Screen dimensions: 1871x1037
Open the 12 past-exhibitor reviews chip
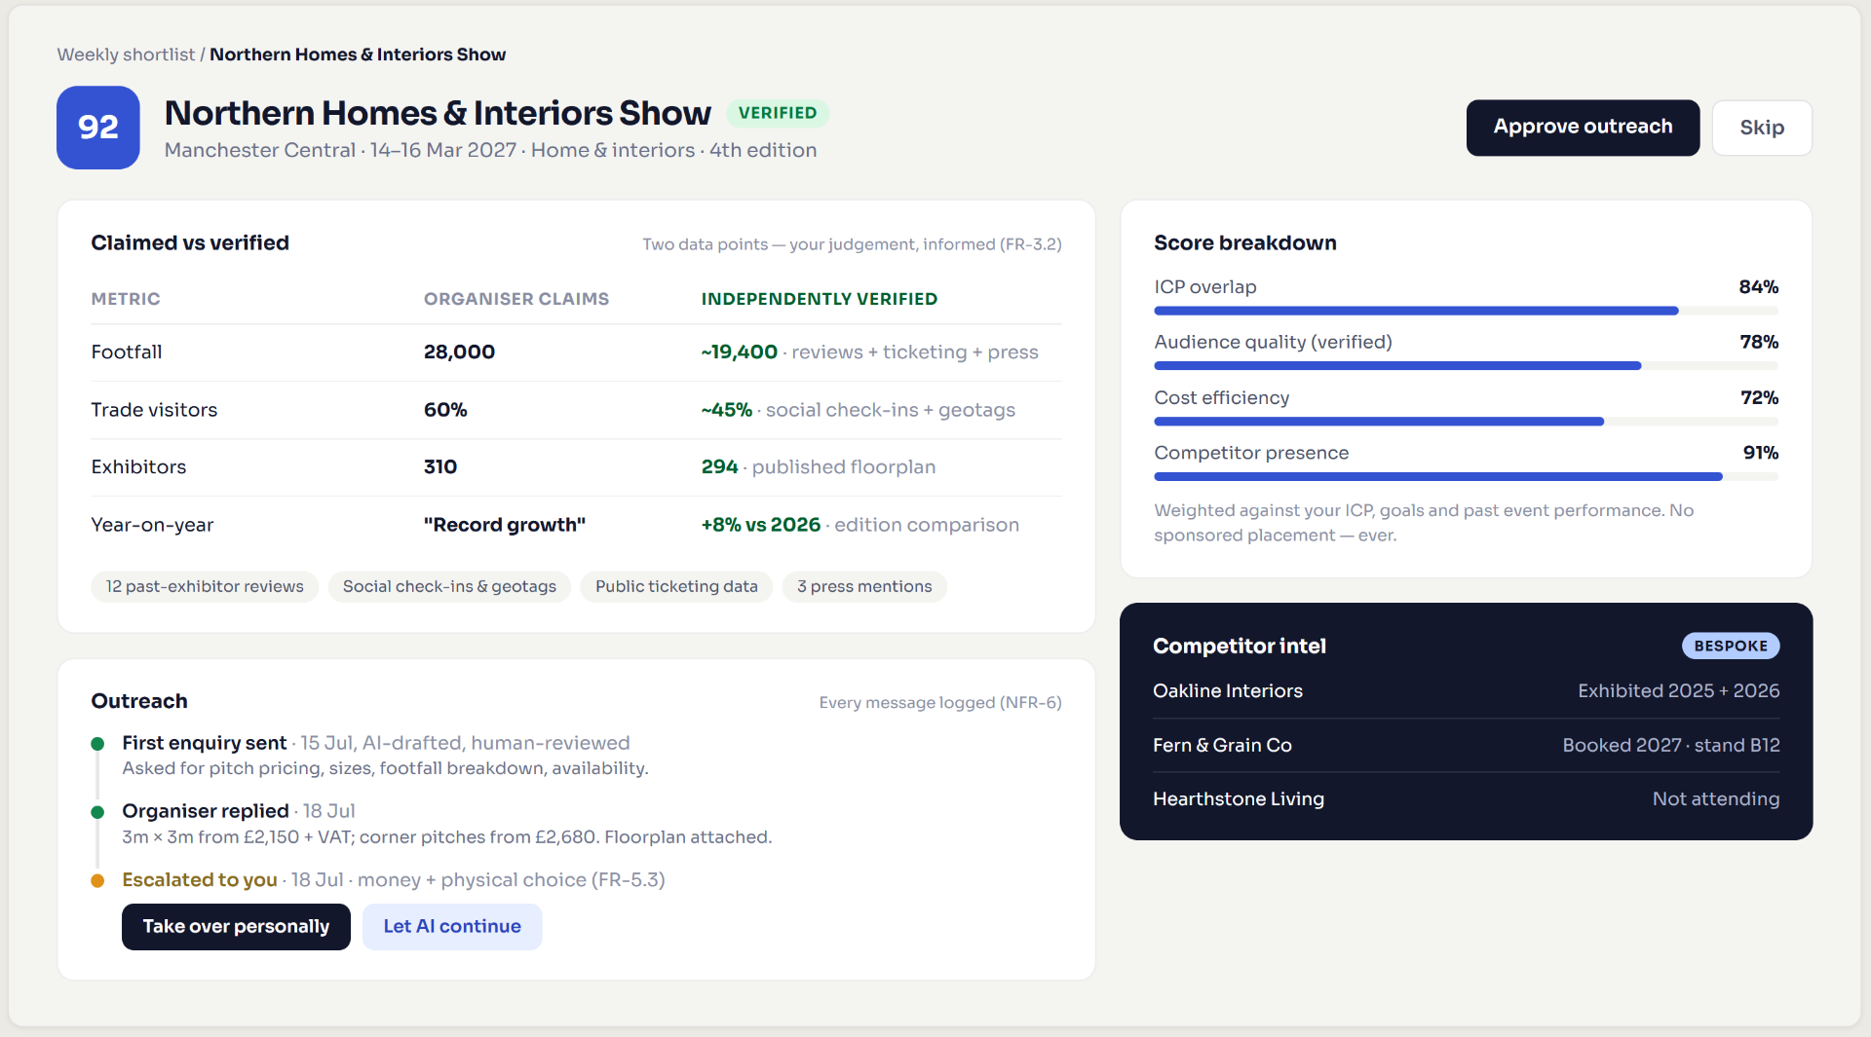(x=205, y=587)
